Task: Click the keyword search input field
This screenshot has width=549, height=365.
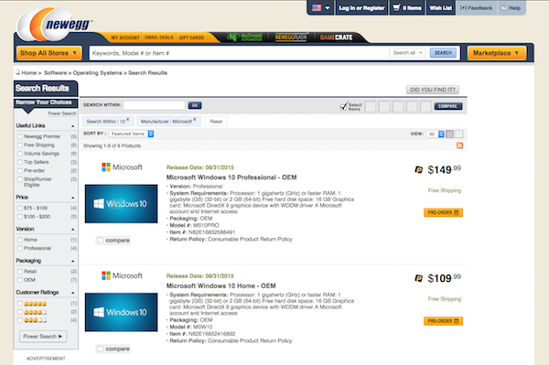Action: (x=238, y=53)
